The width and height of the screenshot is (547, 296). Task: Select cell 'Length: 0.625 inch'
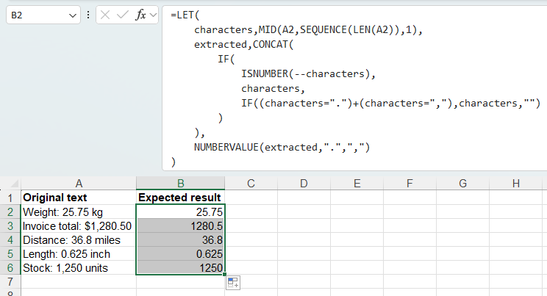[x=79, y=254]
